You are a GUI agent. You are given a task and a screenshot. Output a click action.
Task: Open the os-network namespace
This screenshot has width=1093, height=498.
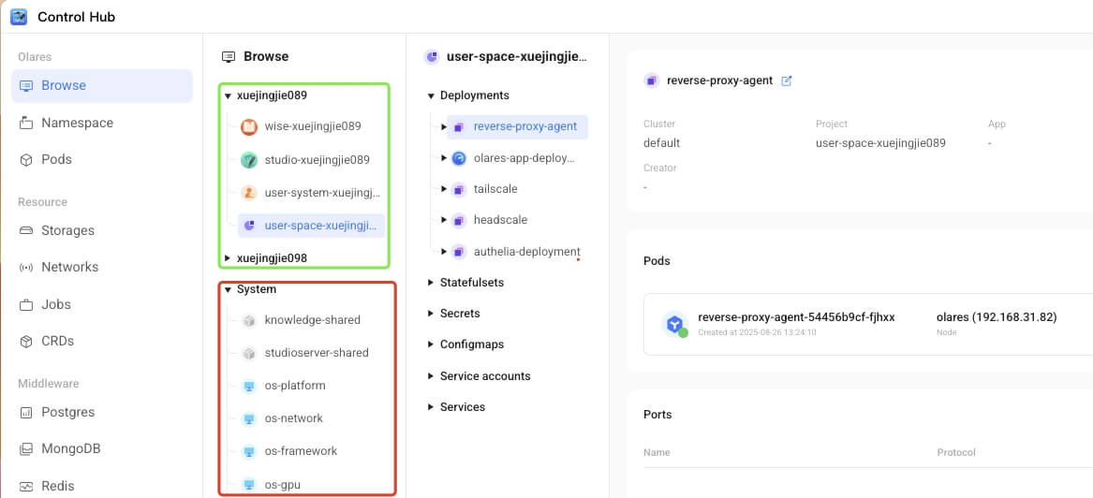(x=293, y=418)
